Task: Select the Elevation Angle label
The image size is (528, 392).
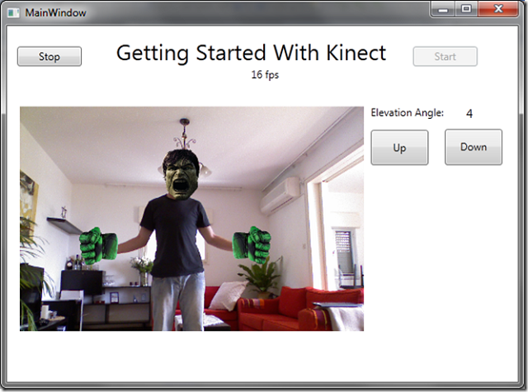Action: (x=407, y=113)
